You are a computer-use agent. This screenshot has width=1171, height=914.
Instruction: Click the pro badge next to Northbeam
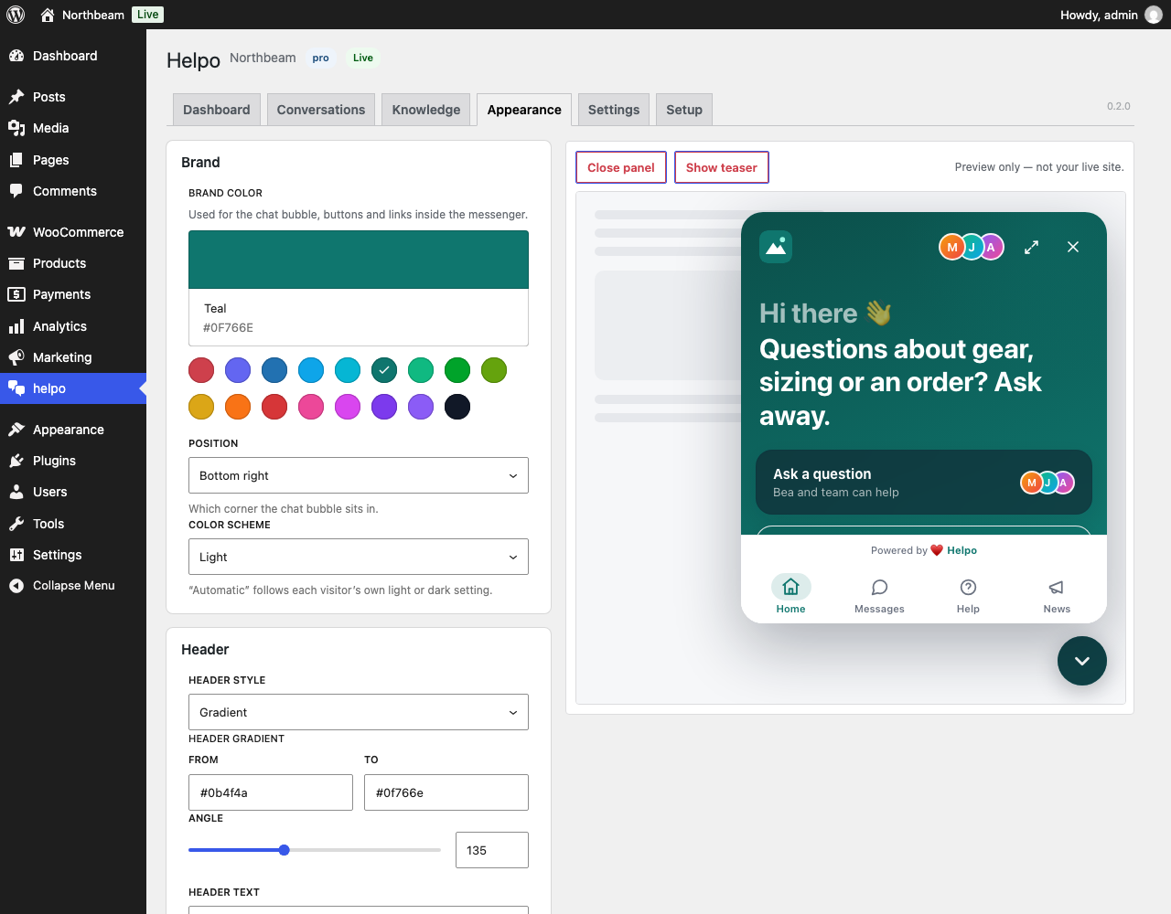click(320, 58)
